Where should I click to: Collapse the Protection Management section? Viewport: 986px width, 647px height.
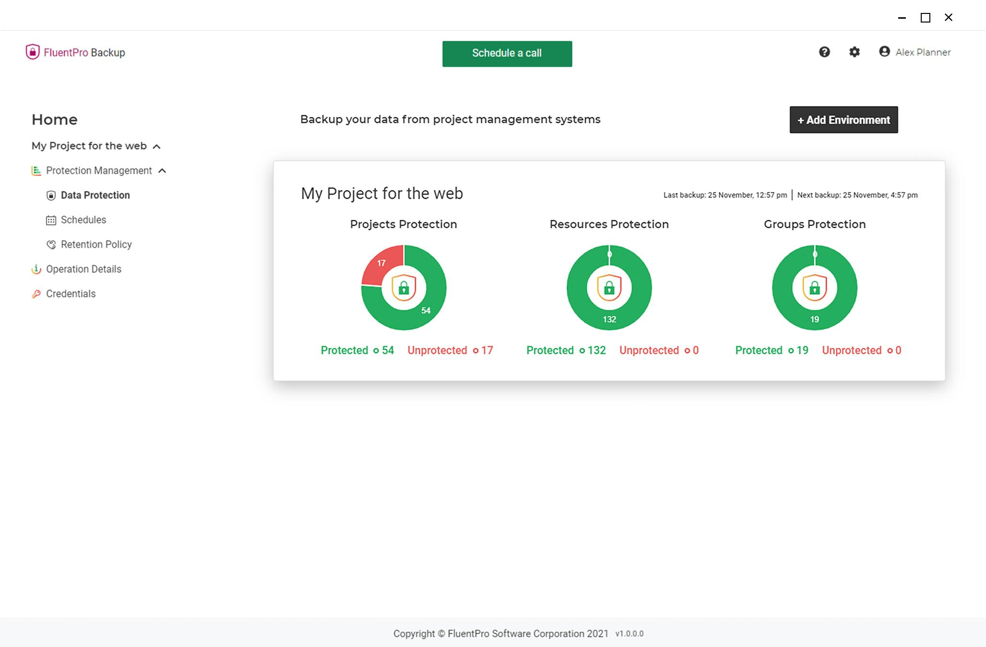[162, 171]
